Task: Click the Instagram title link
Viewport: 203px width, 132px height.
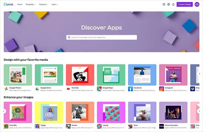Action: coord(169,88)
